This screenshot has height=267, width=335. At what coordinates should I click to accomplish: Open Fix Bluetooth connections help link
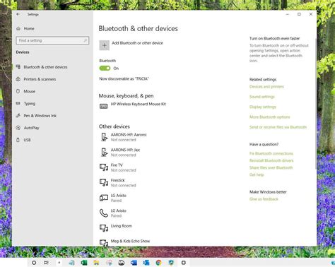pos(271,153)
